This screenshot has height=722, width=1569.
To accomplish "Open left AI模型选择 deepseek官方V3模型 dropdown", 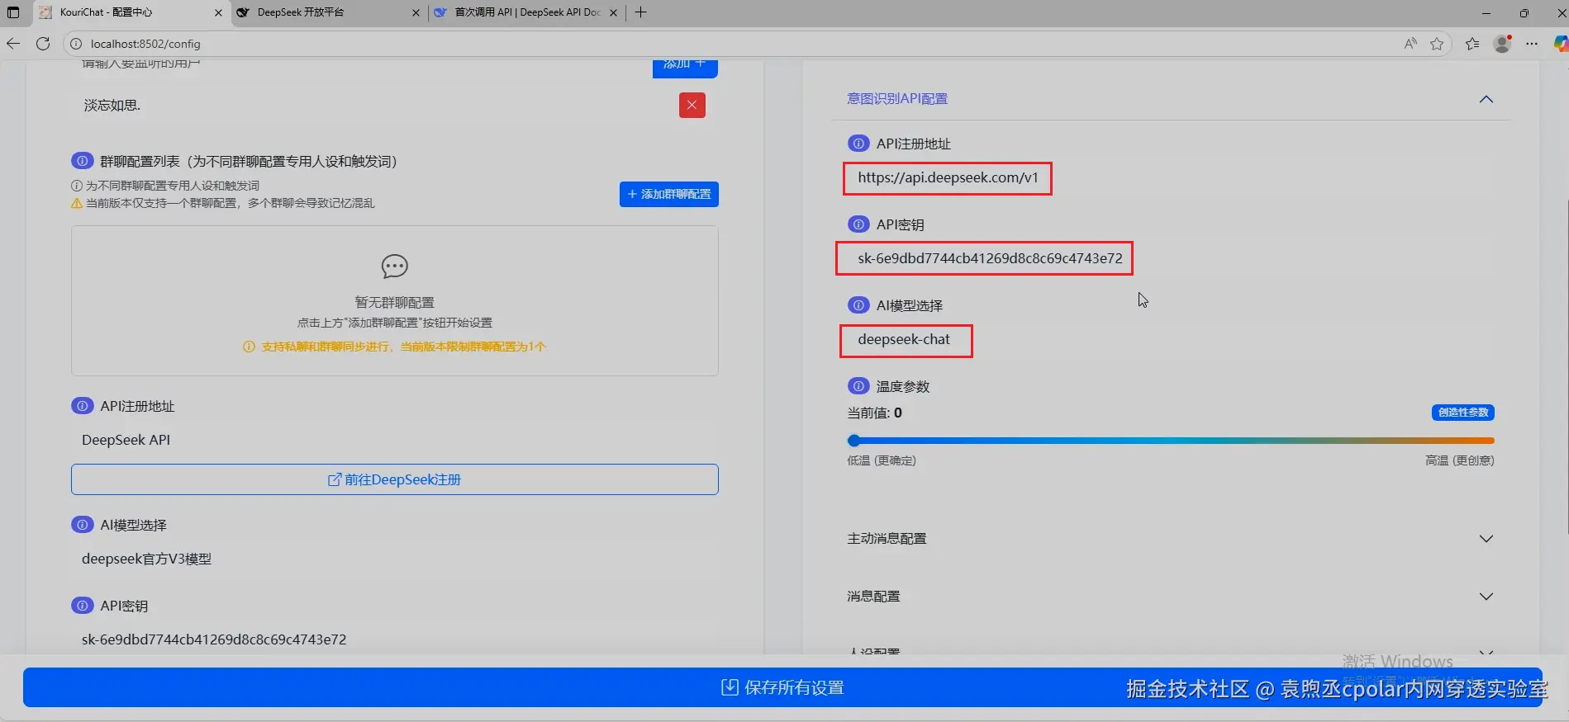I will 394,559.
